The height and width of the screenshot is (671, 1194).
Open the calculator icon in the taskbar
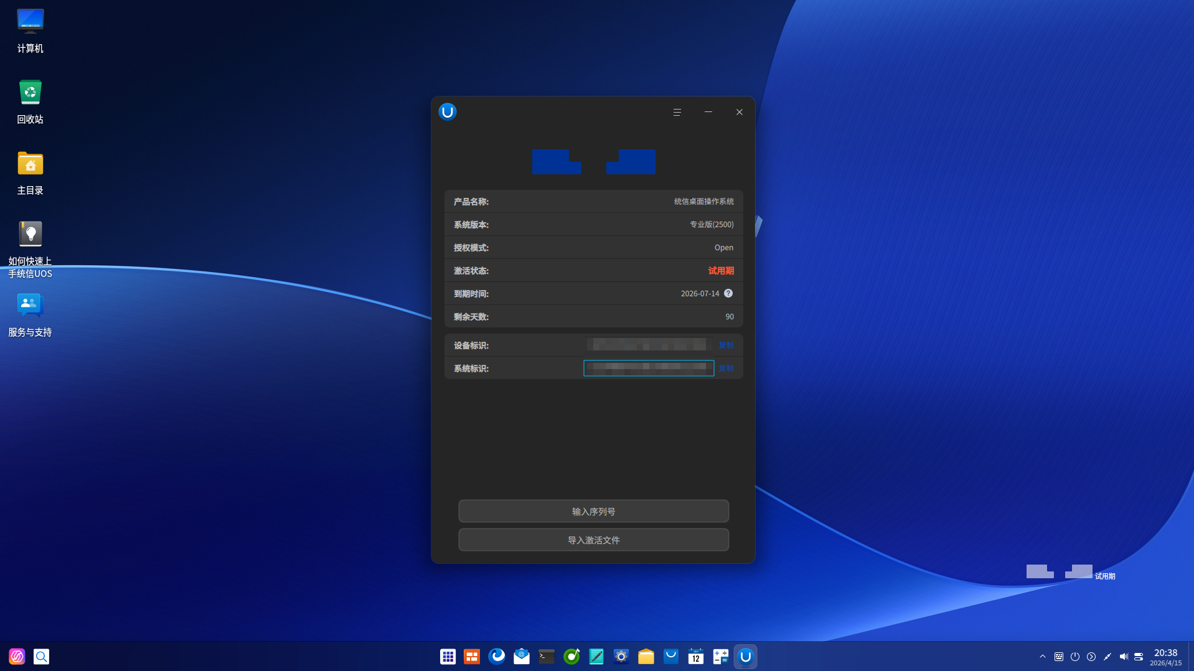click(x=721, y=656)
